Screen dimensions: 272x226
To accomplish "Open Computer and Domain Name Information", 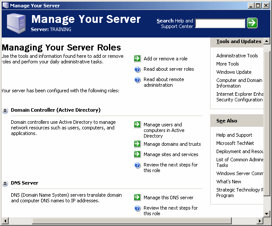I will point(239,83).
